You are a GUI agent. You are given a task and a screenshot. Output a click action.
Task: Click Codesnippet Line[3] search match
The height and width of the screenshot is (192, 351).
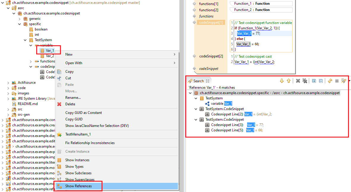pyautogui.click(x=227, y=125)
